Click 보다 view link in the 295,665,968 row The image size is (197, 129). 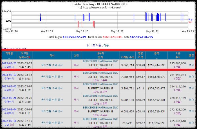click(x=191, y=65)
